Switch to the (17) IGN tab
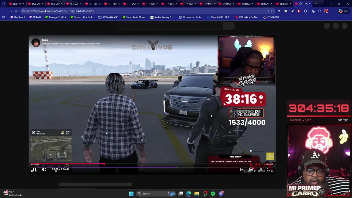352x198 pixels. tap(150, 4)
